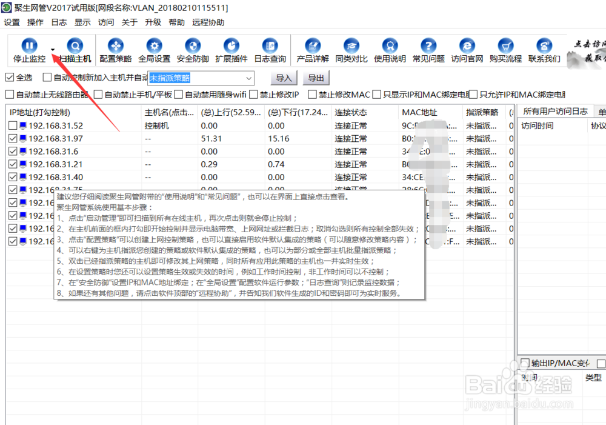Viewport: 606px width, 425px height.
Task: Click the app logo in the title bar
Action: (x=7, y=7)
